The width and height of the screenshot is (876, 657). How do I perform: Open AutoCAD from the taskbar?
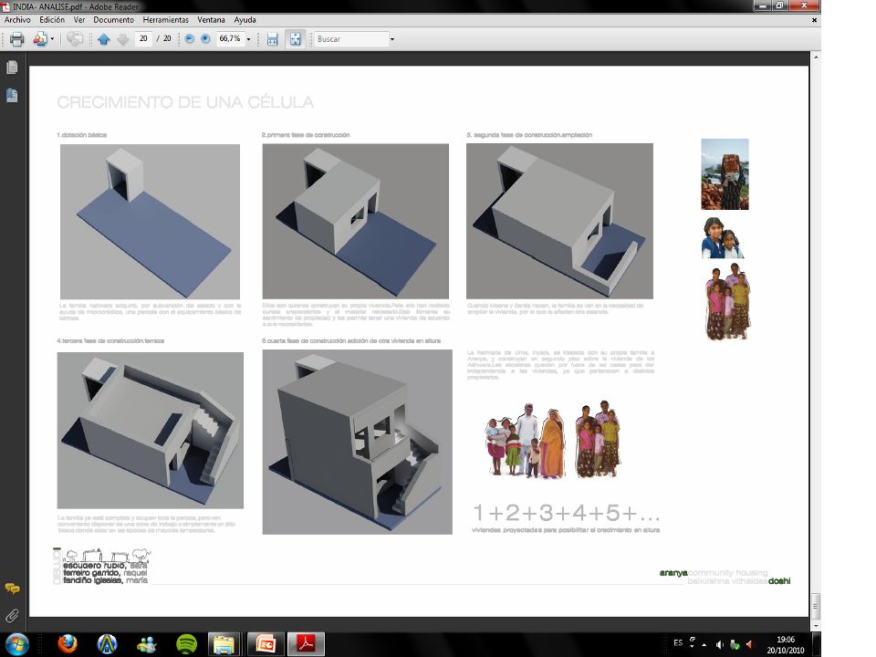click(107, 644)
